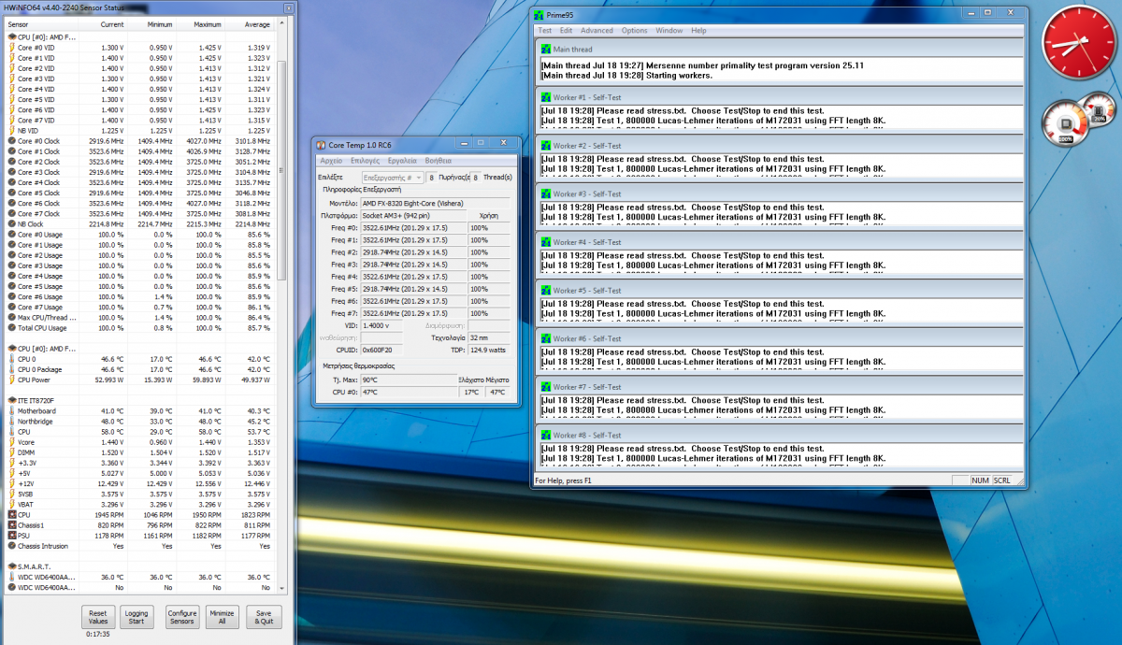Screen dimensions: 1122x645
Task: Click the '0x600F20' CPUID value
Action: pos(381,350)
